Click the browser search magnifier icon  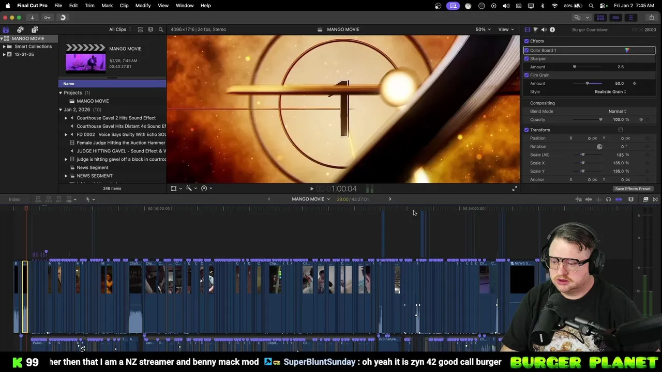pyautogui.click(x=161, y=29)
